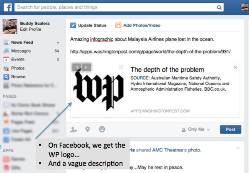Screen dimensions: 249x173
Task: Focus the search people, places and things field
Action: [119, 7]
